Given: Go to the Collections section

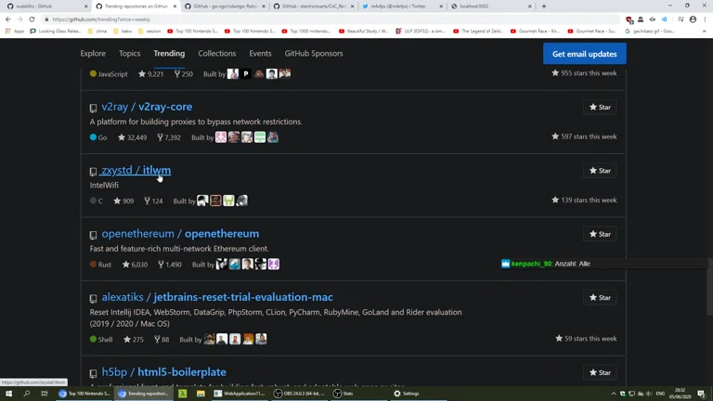Looking at the screenshot, I should 217,53.
